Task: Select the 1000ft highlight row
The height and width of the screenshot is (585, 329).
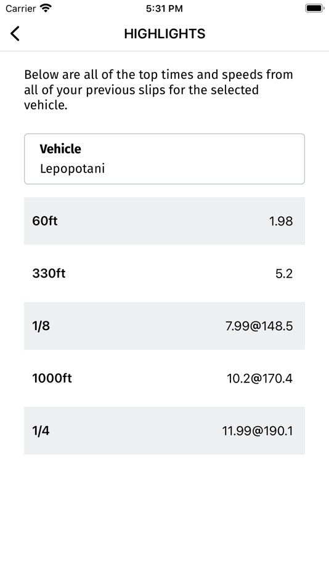Action: tap(164, 378)
